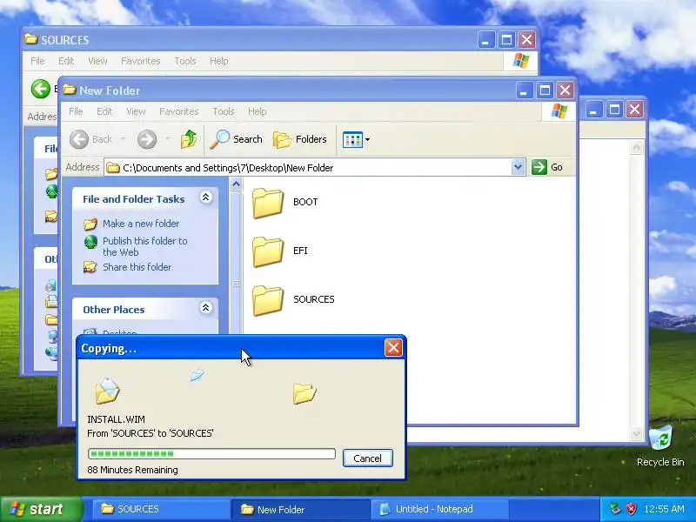Click the destination folder icon in Copying dialog
The width and height of the screenshot is (696, 522).
click(x=304, y=393)
